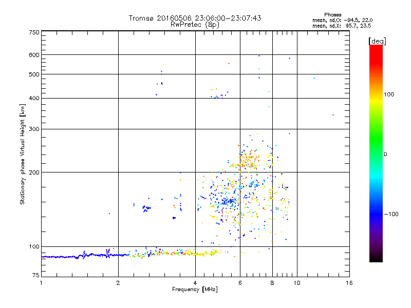Viewport: 411px width, 308px height.
Task: Click the y-axis tick label '300'
Action: (34, 129)
